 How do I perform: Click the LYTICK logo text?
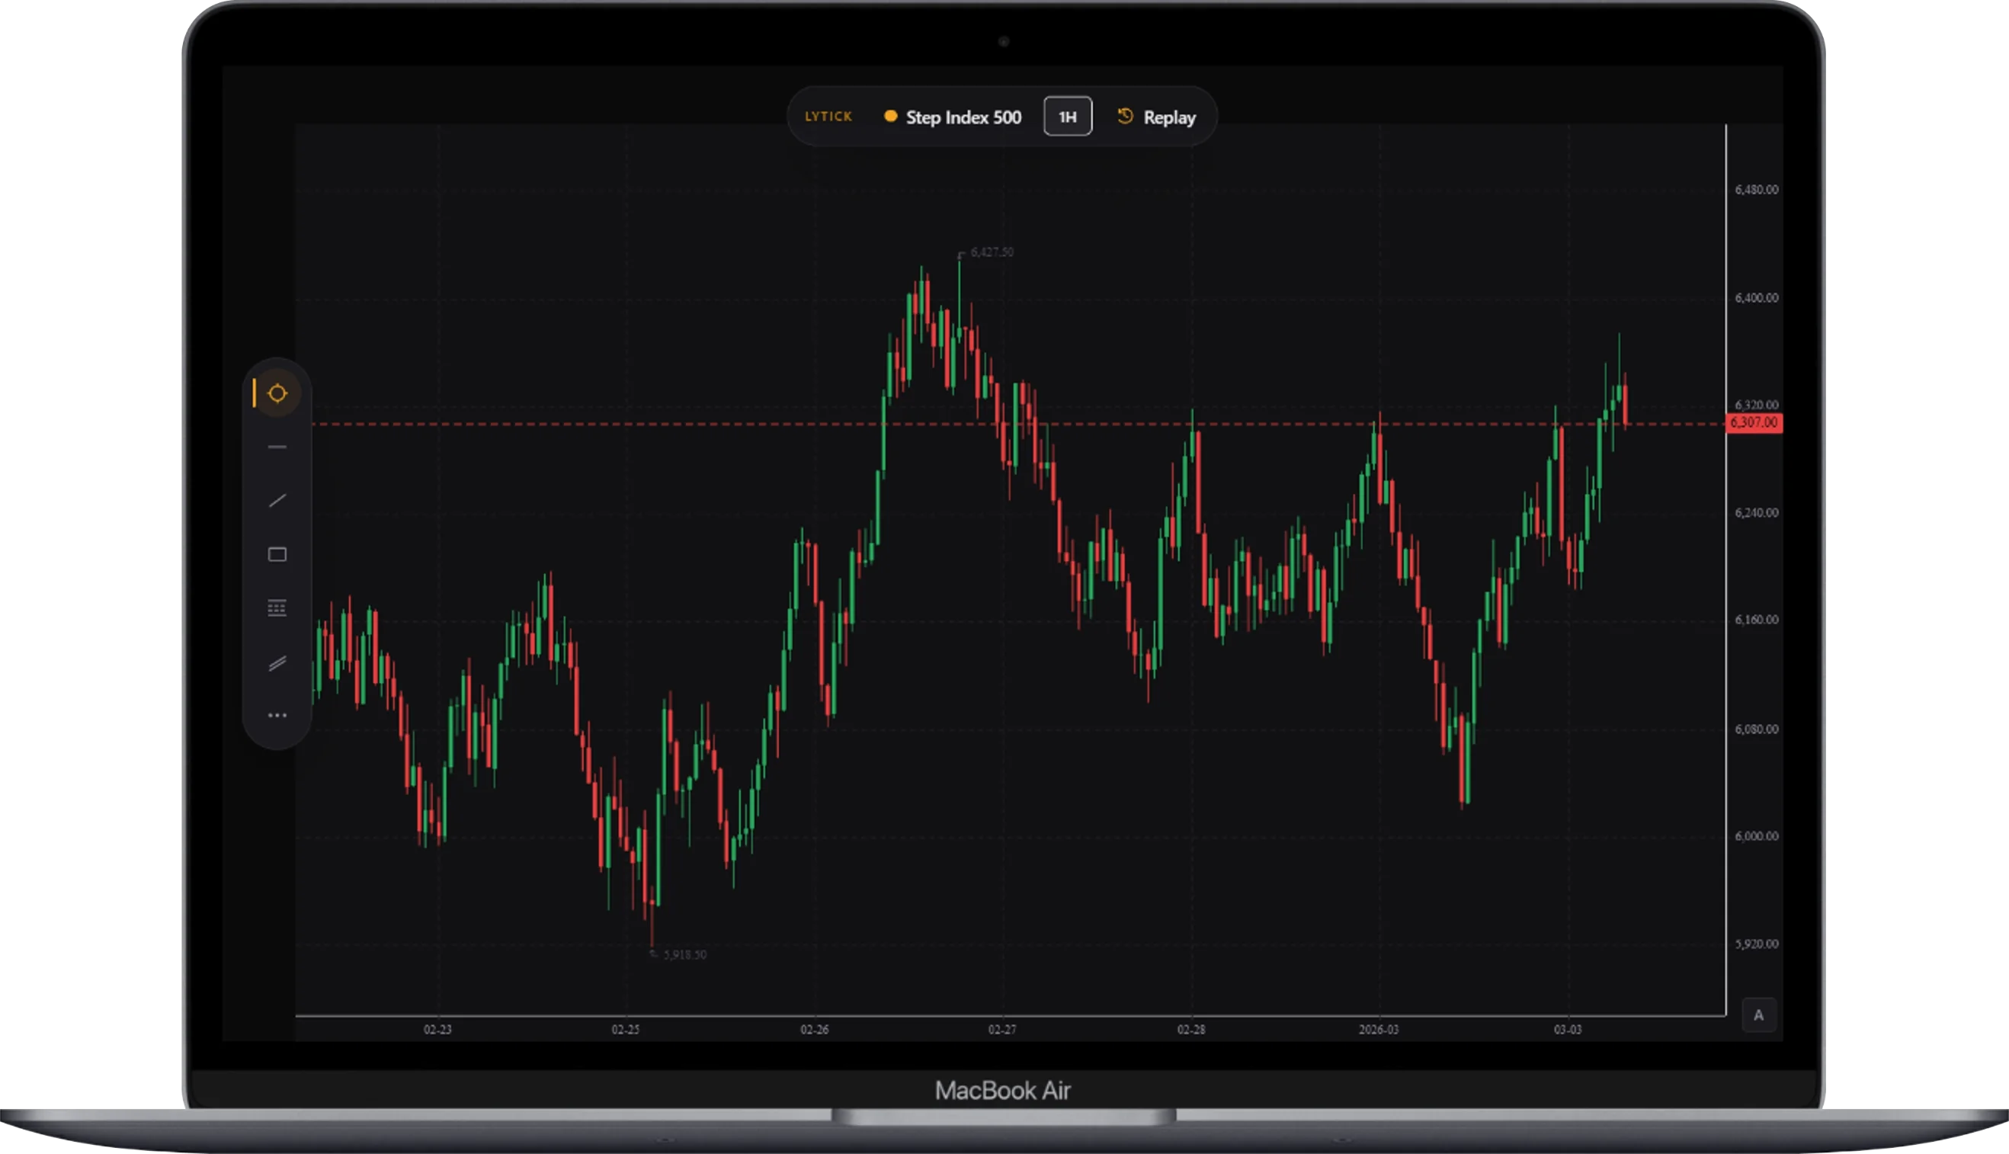[828, 117]
